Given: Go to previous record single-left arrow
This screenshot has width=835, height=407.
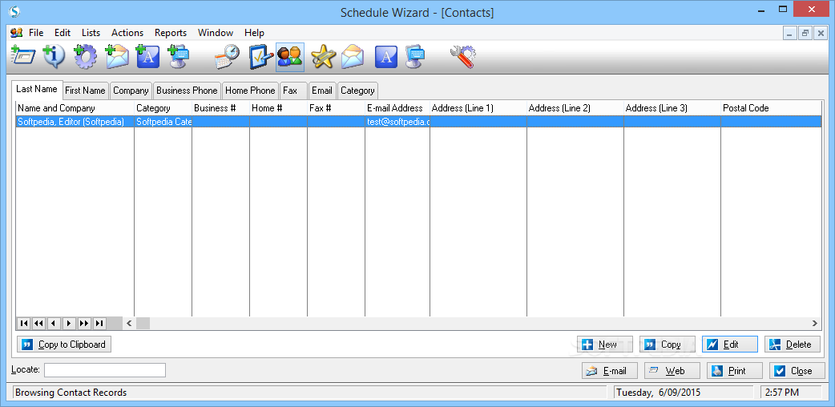Looking at the screenshot, I should pyautogui.click(x=54, y=323).
